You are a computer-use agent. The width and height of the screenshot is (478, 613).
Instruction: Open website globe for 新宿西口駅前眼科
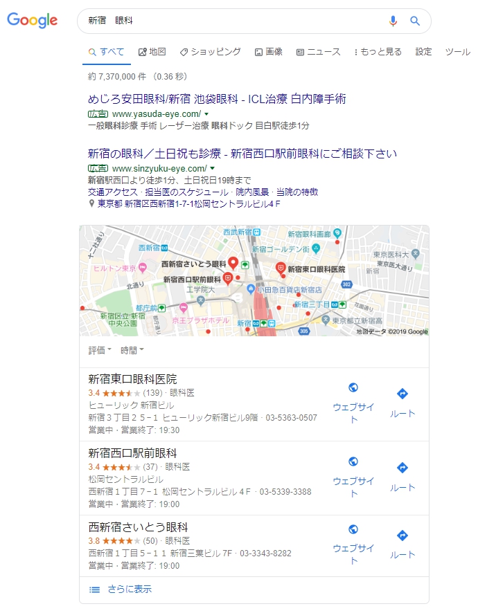[x=353, y=461]
